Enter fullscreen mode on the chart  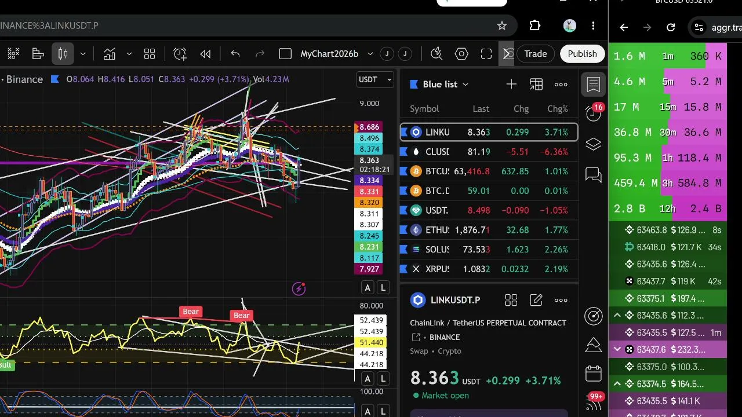click(x=486, y=54)
